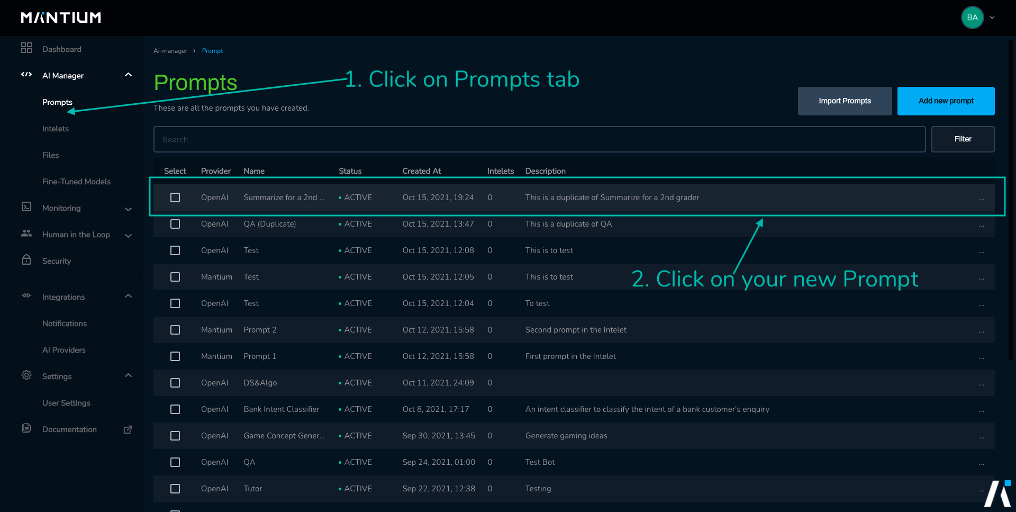The width and height of the screenshot is (1016, 512).
Task: Open the Dashboard grid icon
Action: click(x=26, y=48)
